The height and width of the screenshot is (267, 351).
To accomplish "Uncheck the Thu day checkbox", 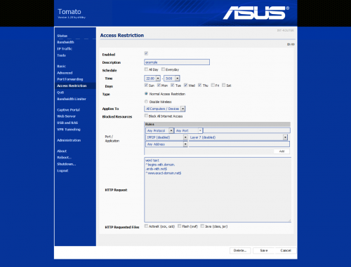I will click(199, 85).
